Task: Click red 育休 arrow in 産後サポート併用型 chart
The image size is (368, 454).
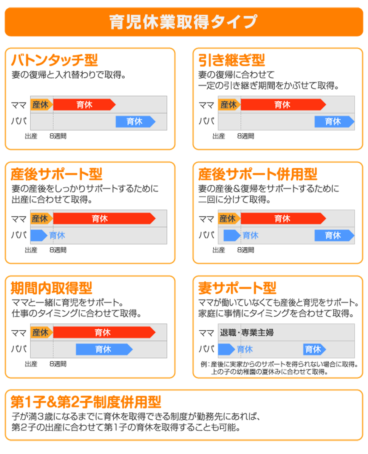Action: click(283, 218)
